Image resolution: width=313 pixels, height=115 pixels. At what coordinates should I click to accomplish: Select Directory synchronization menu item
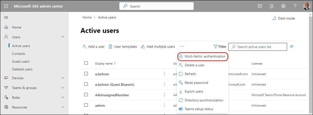[x=203, y=100]
